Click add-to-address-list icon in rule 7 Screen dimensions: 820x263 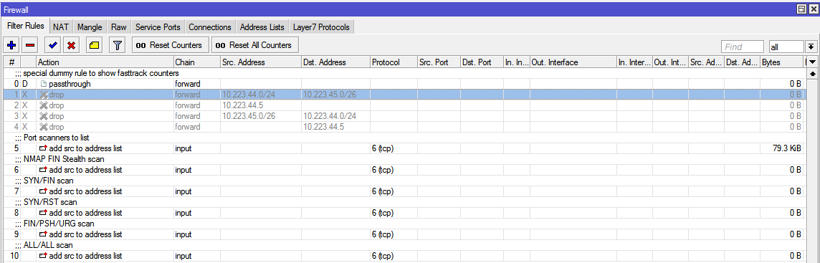pyautogui.click(x=44, y=191)
